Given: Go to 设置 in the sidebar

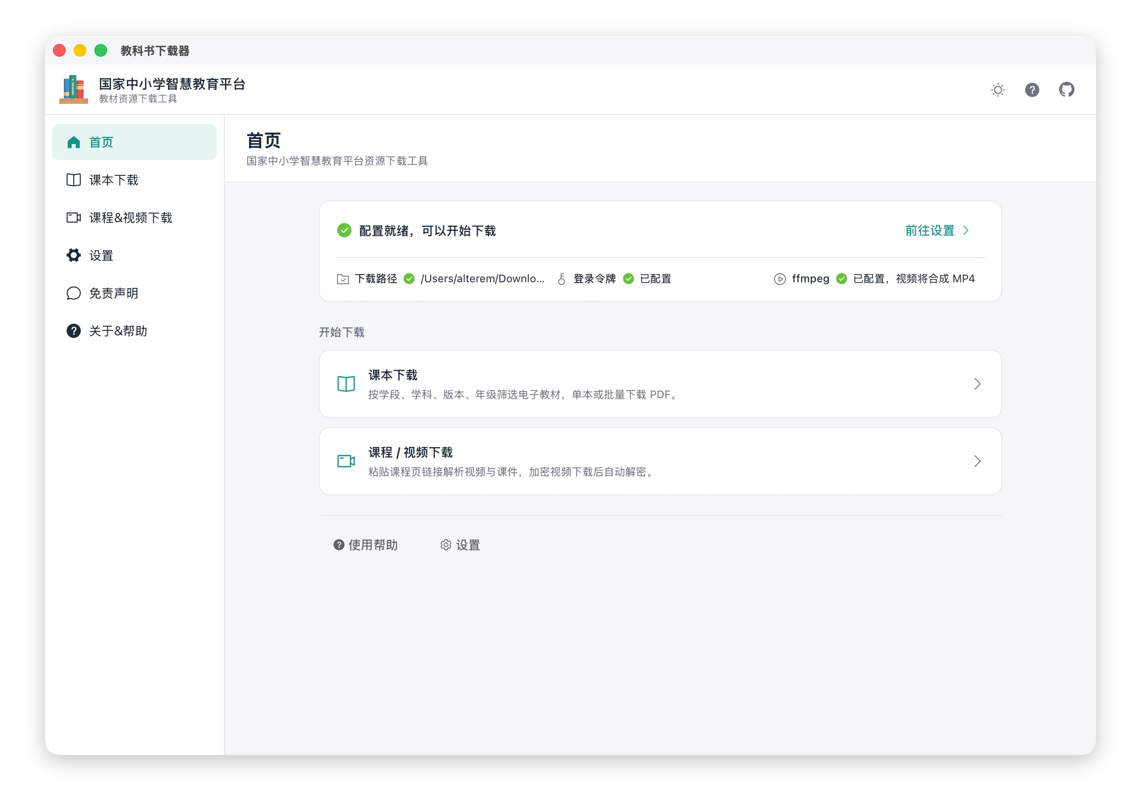Looking at the screenshot, I should pos(134,256).
